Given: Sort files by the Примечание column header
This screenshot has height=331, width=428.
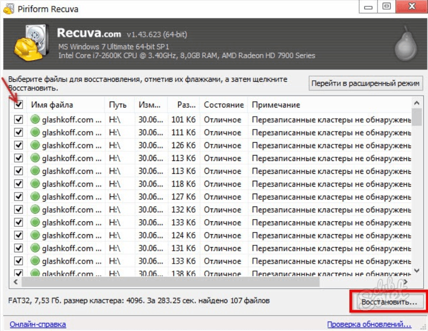Looking at the screenshot, I should 276,105.
